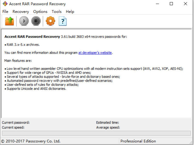Click the Current password field label
The width and height of the screenshot is (194, 145).
(16, 123)
